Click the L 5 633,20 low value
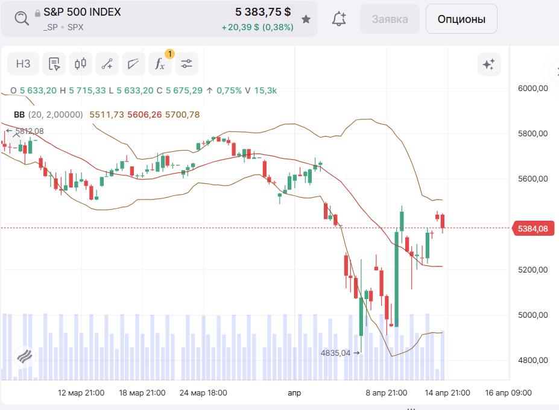559x410 pixels. [x=131, y=90]
